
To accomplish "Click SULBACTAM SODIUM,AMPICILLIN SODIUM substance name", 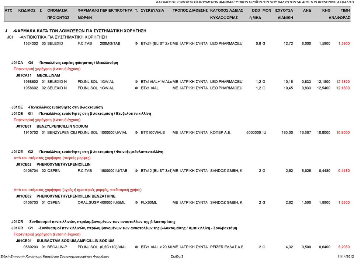I will coord(75,241).
